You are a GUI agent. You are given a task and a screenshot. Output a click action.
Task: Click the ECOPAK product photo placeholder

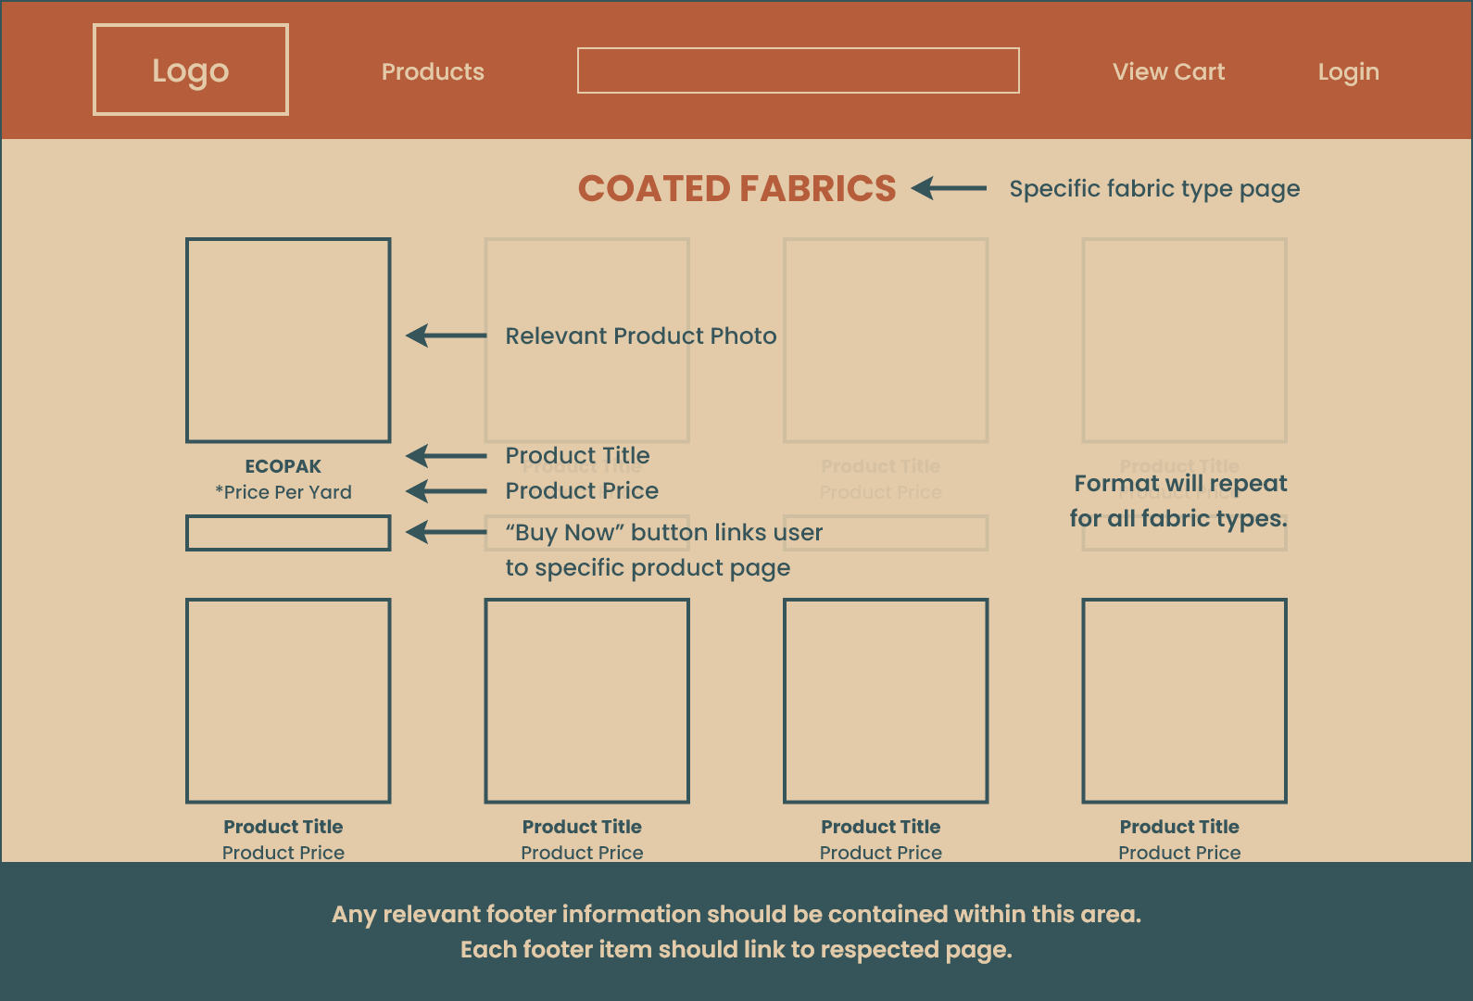click(x=288, y=340)
